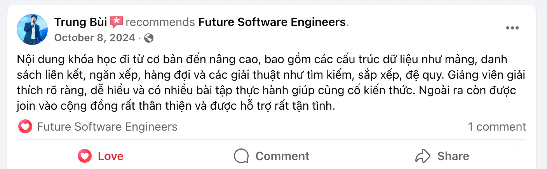Click Future Software Engineers reactor name beside heart

tap(107, 127)
